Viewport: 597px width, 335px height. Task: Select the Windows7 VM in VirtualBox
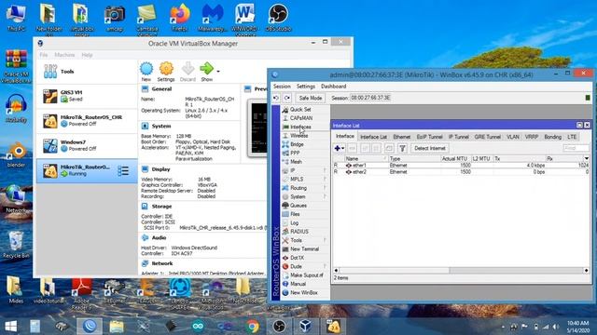87,145
